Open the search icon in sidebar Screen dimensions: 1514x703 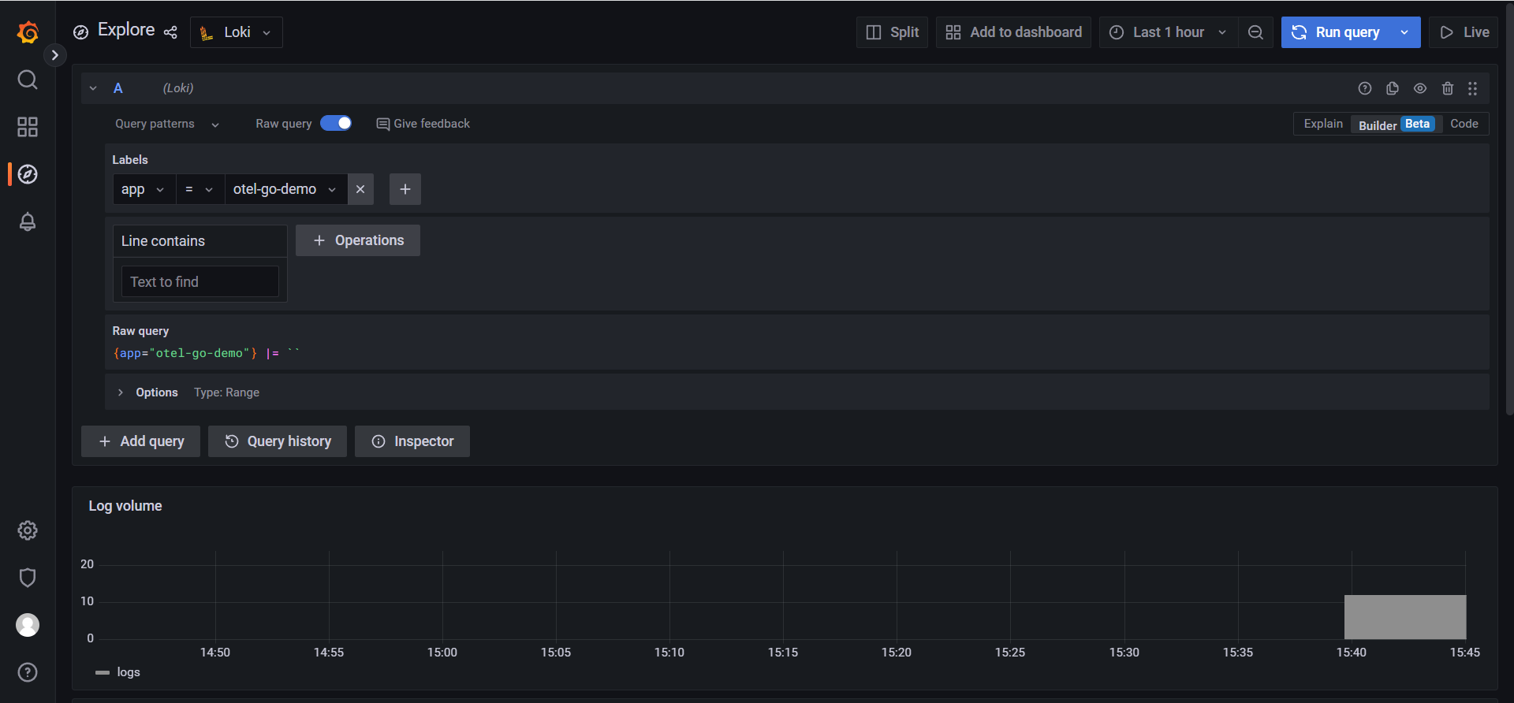28,80
